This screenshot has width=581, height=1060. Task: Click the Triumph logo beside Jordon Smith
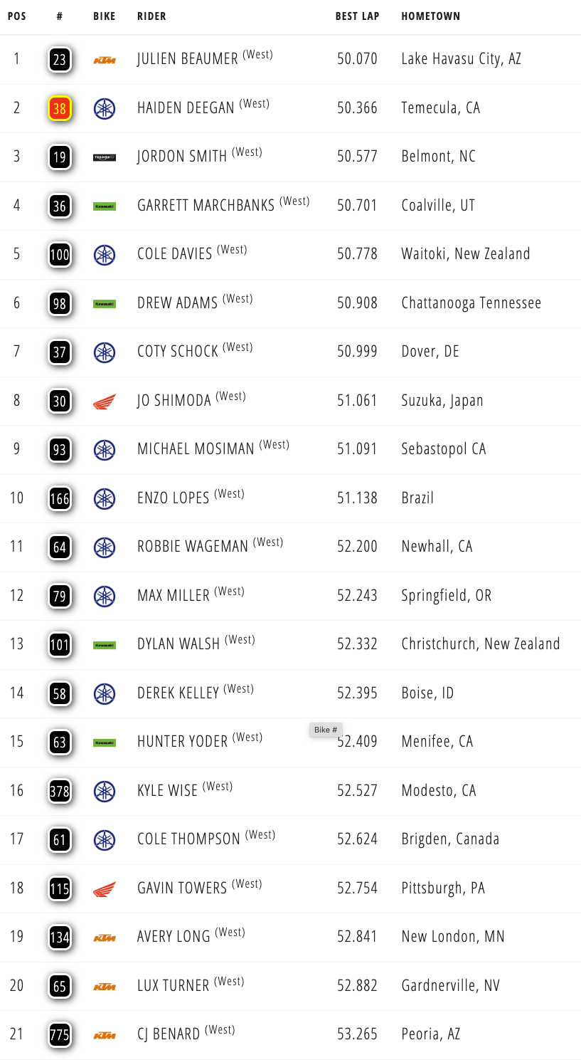(x=105, y=157)
